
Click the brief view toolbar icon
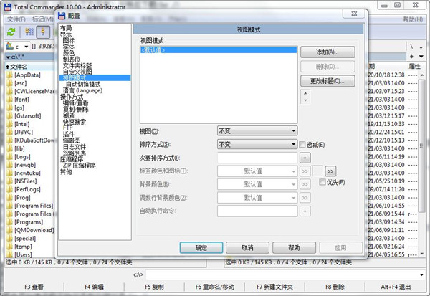tap(29, 32)
